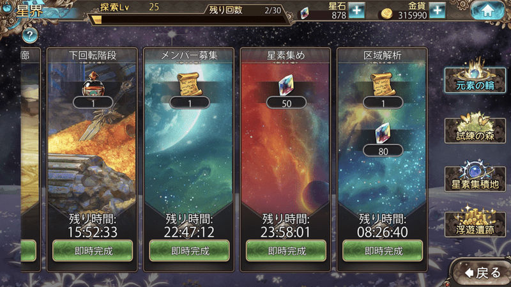Open 星素集積地 side menu icon
The image size is (511, 287).
[x=475, y=179]
